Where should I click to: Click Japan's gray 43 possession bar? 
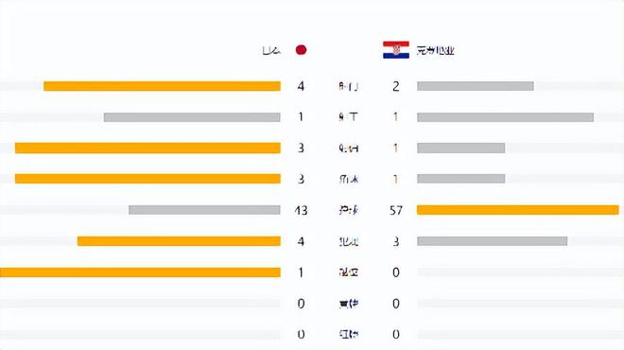click(204, 210)
